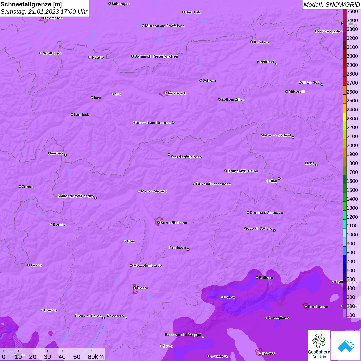Click the Pordenone city marker
This screenshot has width=361, height=361.
pos(306,307)
